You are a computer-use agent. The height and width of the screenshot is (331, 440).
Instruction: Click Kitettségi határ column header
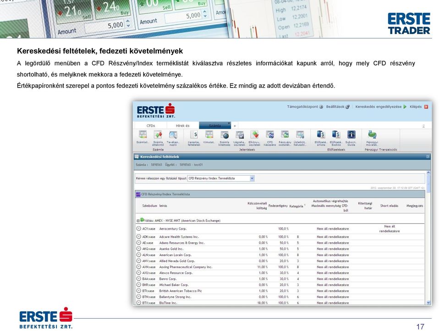[x=365, y=206]
